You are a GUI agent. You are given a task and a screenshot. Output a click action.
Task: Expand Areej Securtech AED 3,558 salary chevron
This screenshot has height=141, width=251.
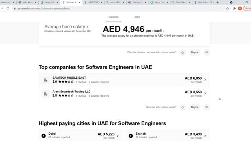(x=205, y=93)
